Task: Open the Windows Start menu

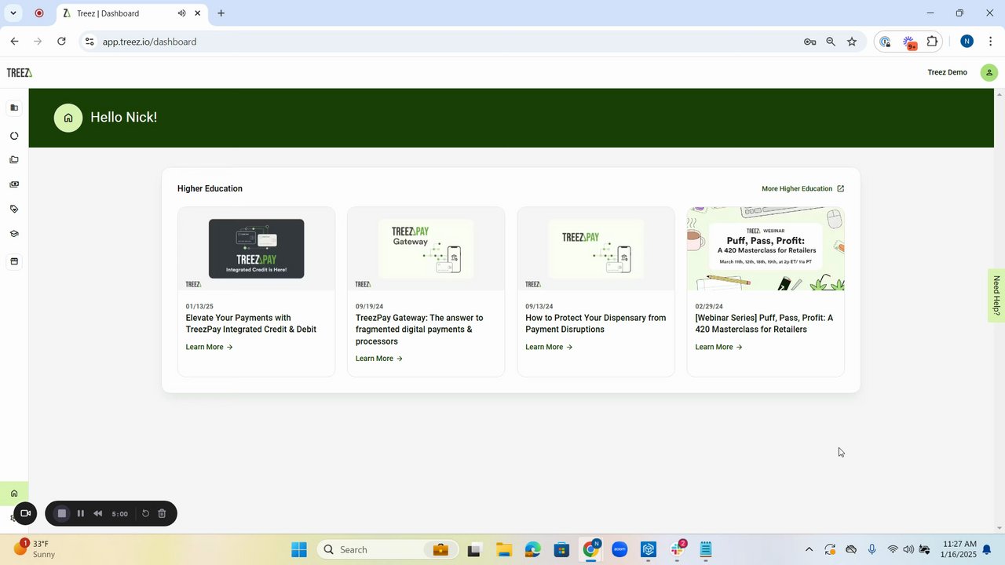Action: pos(299,549)
